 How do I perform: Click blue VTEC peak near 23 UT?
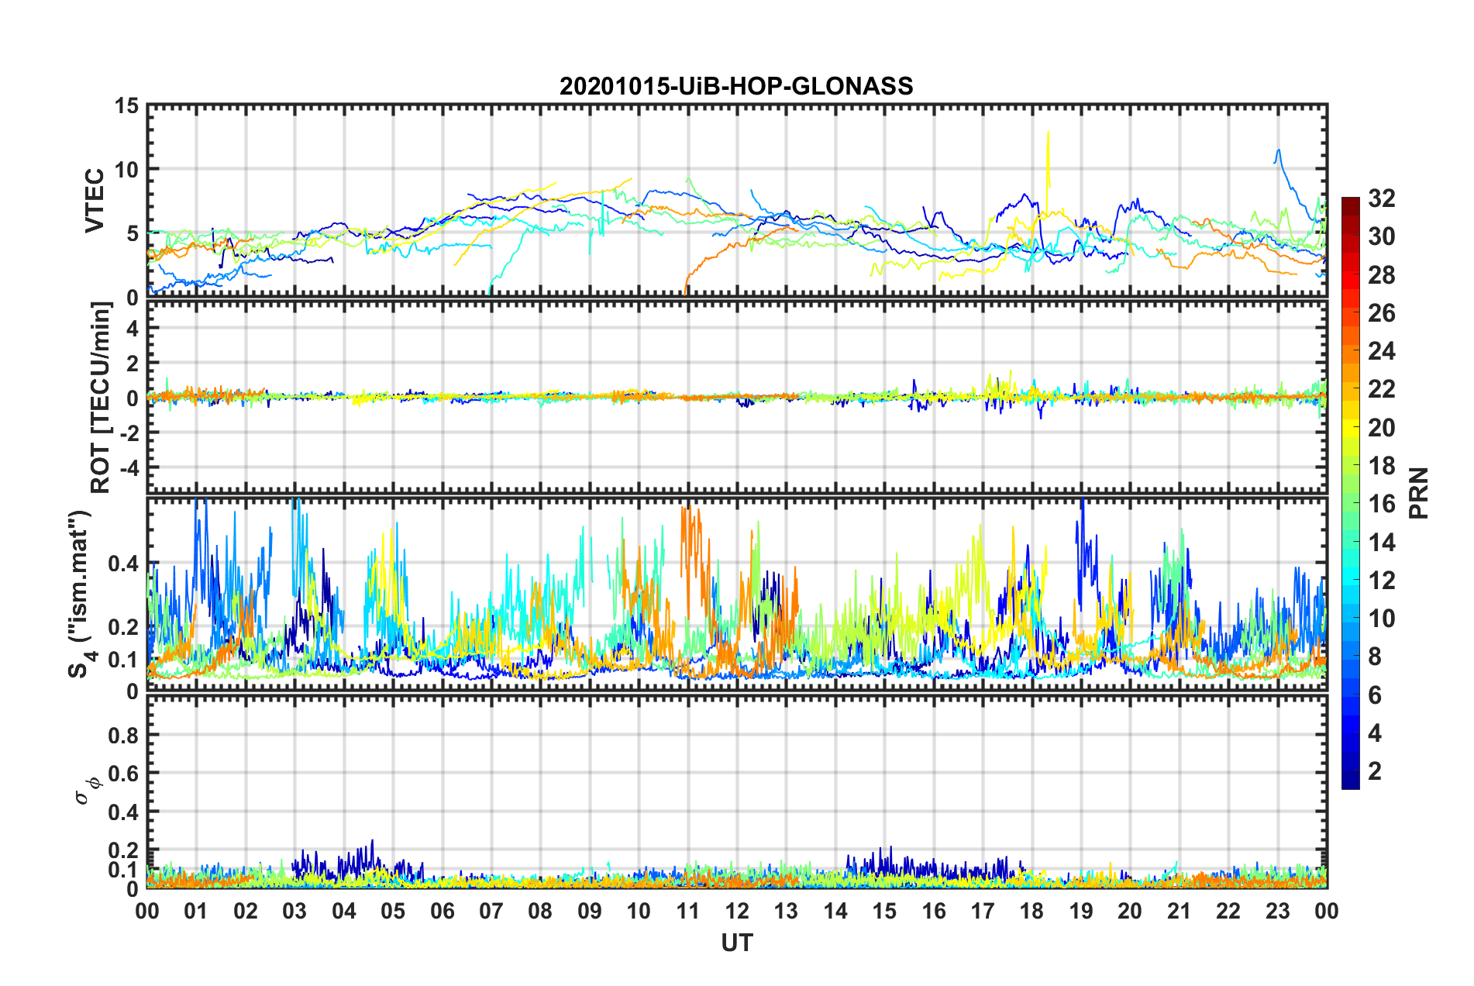click(1279, 155)
